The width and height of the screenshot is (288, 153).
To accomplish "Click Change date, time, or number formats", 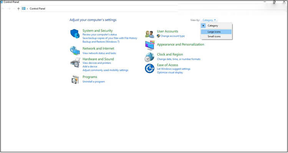I will pos(179,59).
